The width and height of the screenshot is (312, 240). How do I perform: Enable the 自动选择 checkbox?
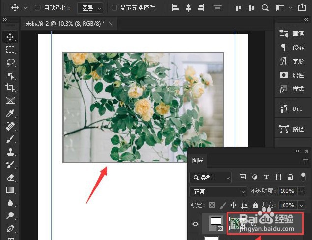[38, 8]
